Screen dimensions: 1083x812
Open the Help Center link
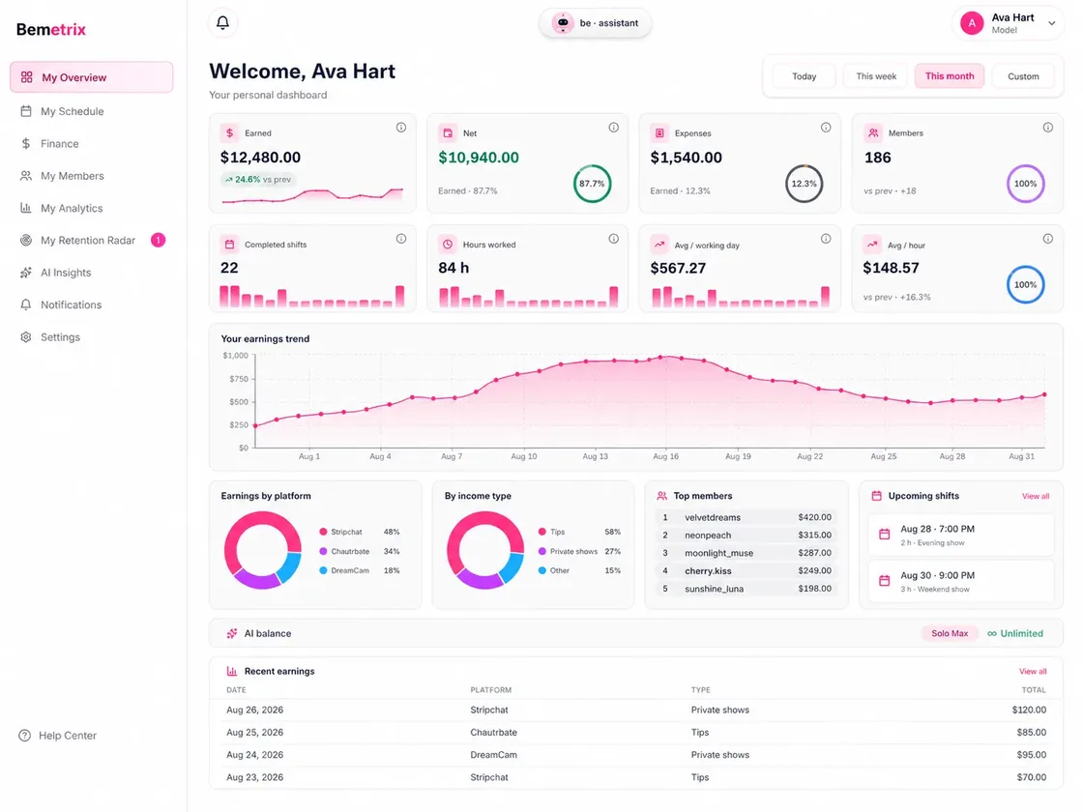pyautogui.click(x=58, y=736)
